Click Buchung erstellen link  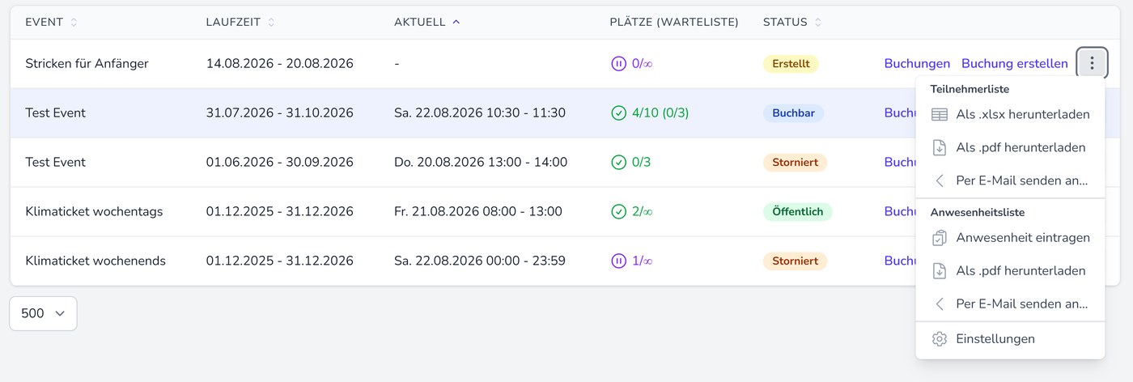[x=1014, y=63]
